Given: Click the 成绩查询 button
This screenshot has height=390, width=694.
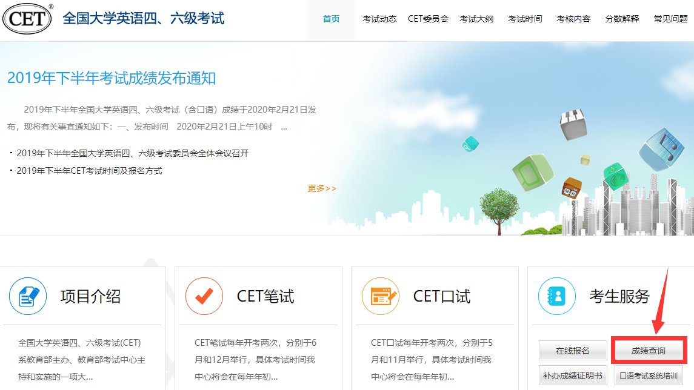Looking at the screenshot, I should pyautogui.click(x=649, y=351).
